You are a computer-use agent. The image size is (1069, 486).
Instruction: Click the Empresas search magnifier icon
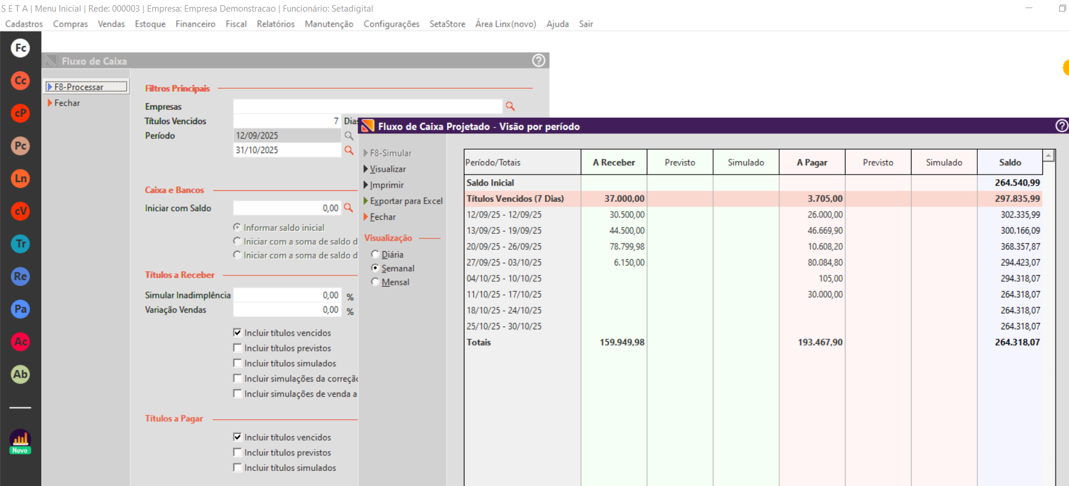[510, 106]
